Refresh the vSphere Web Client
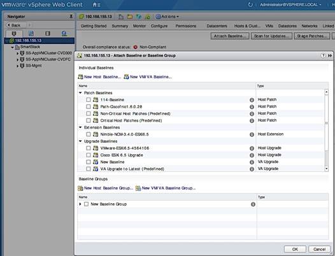This screenshot has height=256, width=335. [250, 4]
